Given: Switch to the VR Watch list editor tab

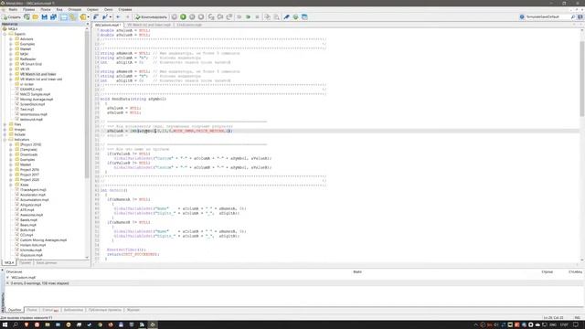Looking at the screenshot, I should 149,25.
